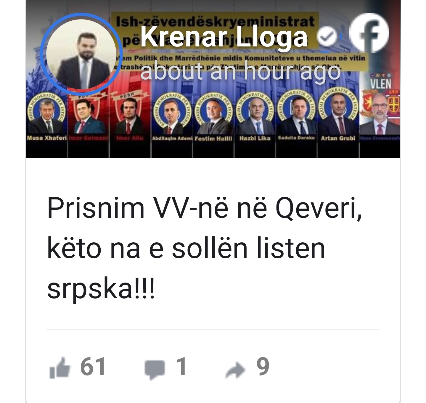Click the 1 comment count

(181, 367)
